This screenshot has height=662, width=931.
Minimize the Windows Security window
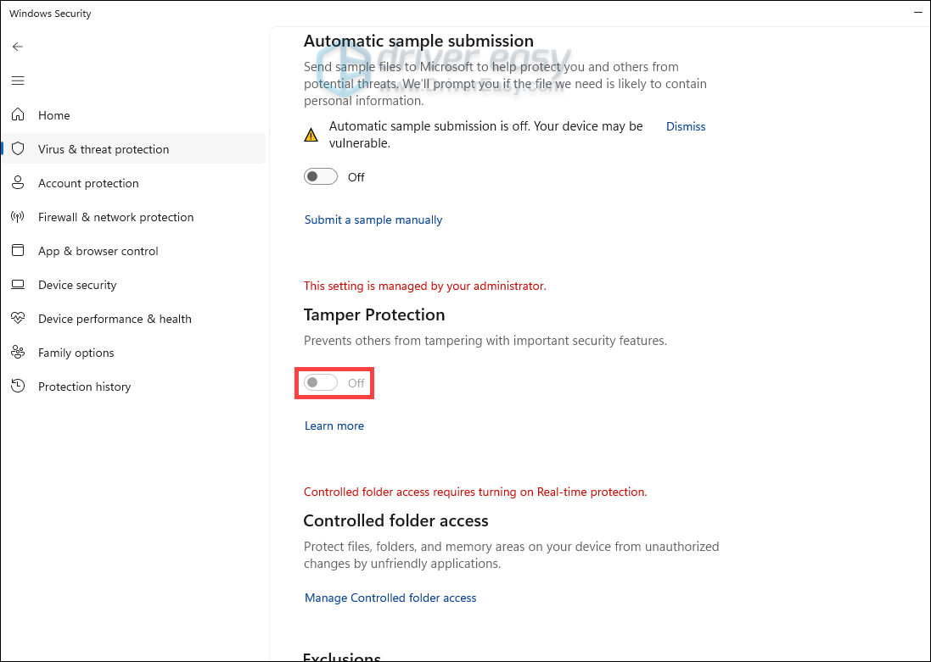pyautogui.click(x=918, y=13)
